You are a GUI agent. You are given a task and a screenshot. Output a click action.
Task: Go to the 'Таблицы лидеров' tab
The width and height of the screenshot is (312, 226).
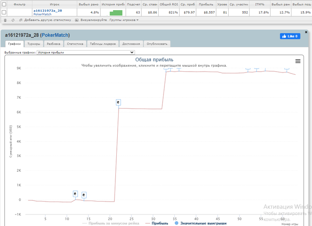point(103,44)
